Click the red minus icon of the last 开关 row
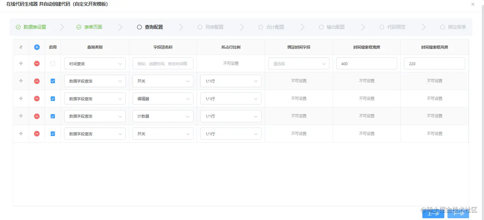Viewport: 484px width, 220px height. 36,134
